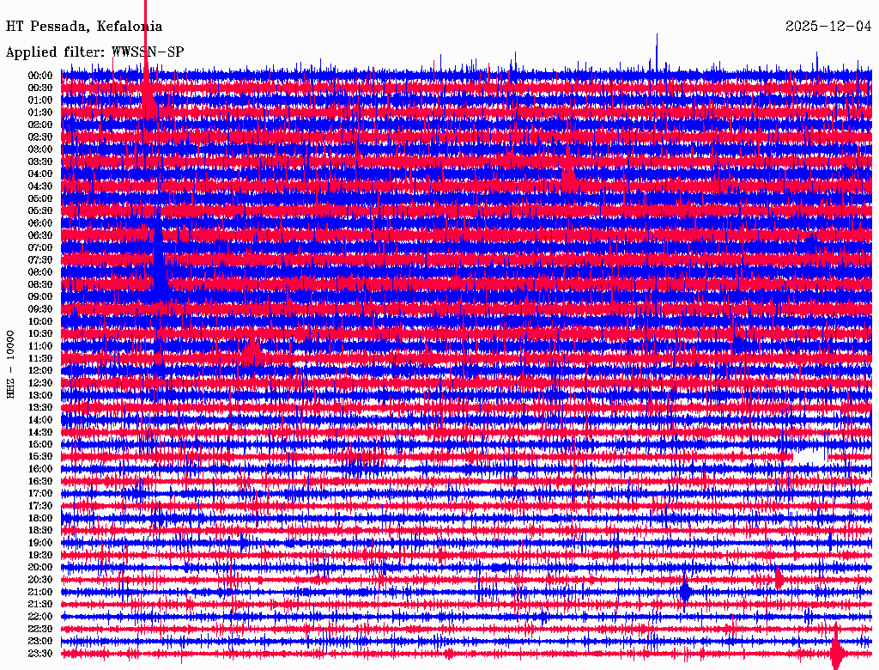This screenshot has height=670, width=879.
Task: Select the 13:00 time label
Action: coord(40,395)
